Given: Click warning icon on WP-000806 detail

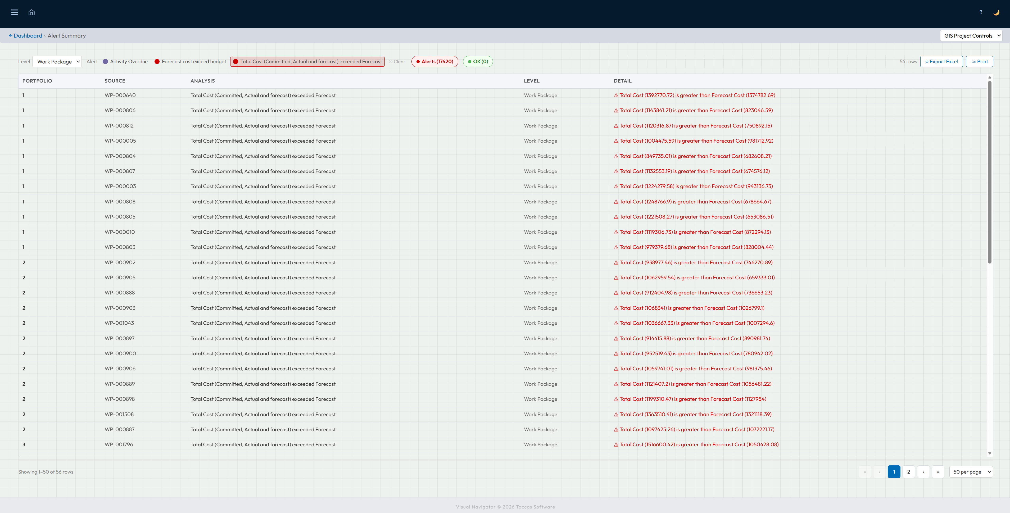Looking at the screenshot, I should coord(616,111).
